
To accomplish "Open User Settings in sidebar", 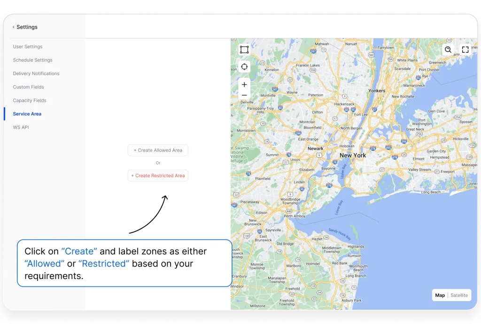I will 28,46.
